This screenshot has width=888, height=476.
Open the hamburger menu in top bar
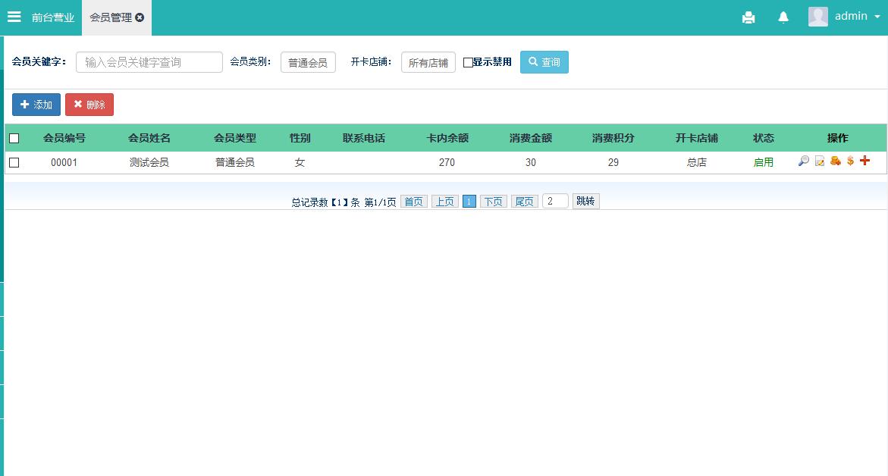tap(14, 17)
